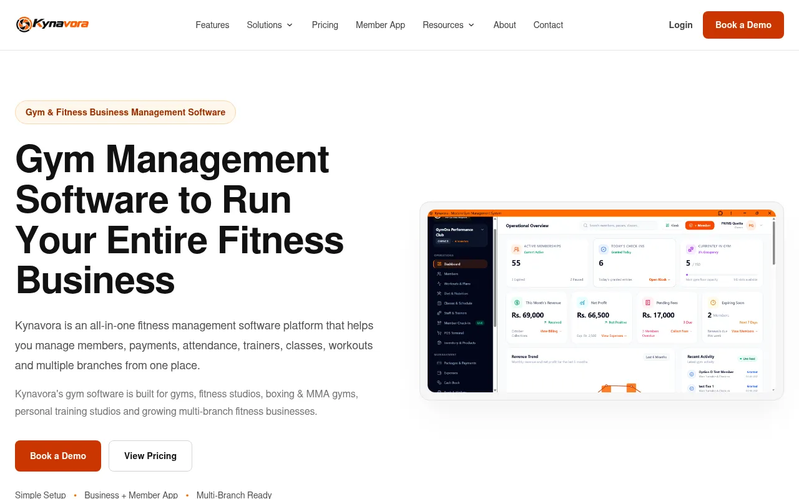Expand the Solutions menu
Image resolution: width=799 pixels, height=499 pixels.
(270, 25)
